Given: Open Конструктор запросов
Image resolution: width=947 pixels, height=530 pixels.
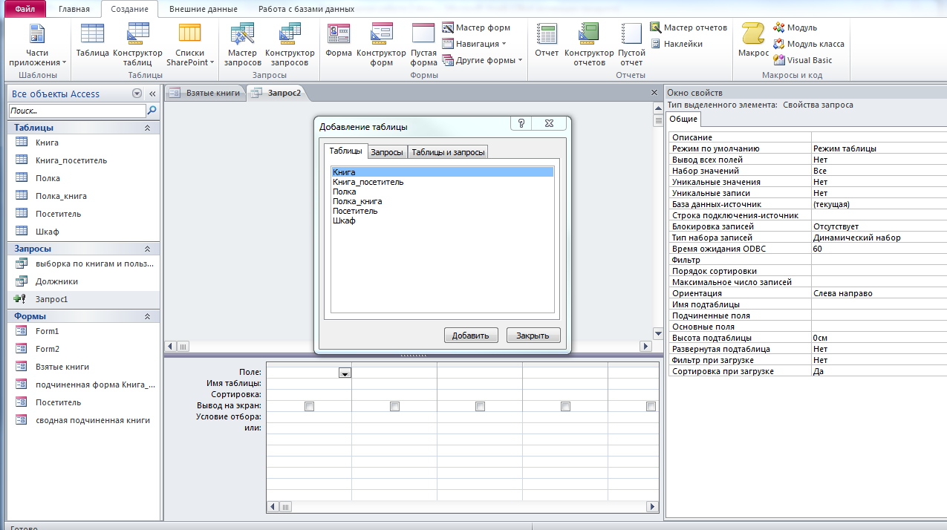Looking at the screenshot, I should 290,45.
